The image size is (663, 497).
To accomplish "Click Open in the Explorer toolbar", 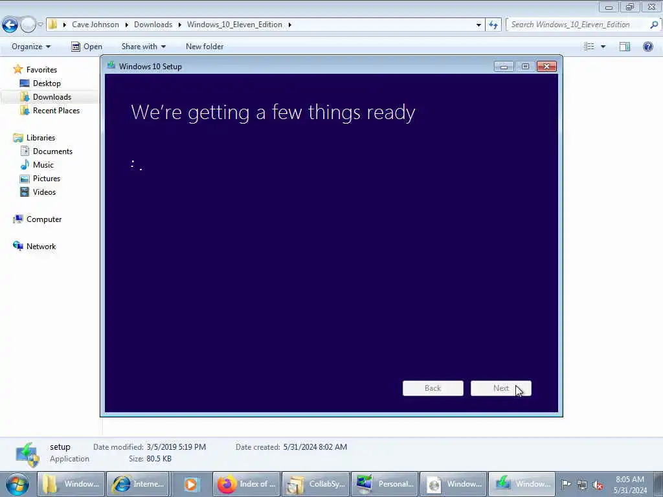I will click(x=87, y=47).
